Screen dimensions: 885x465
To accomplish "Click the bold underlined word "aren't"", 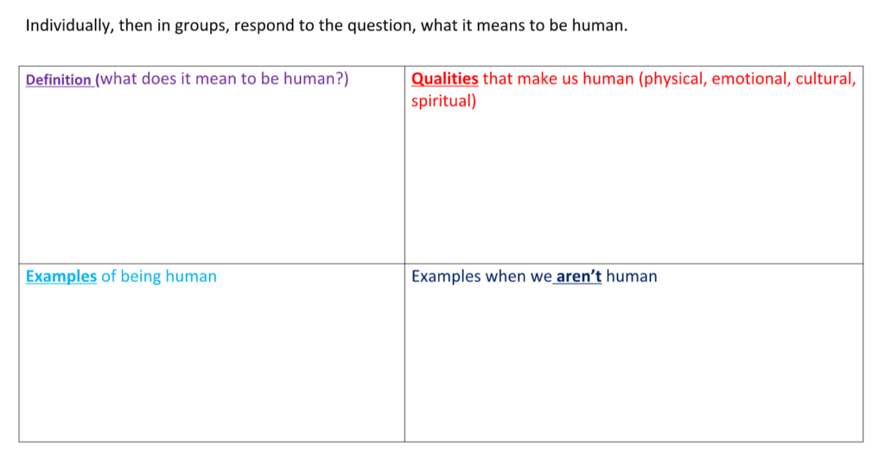I will [578, 277].
